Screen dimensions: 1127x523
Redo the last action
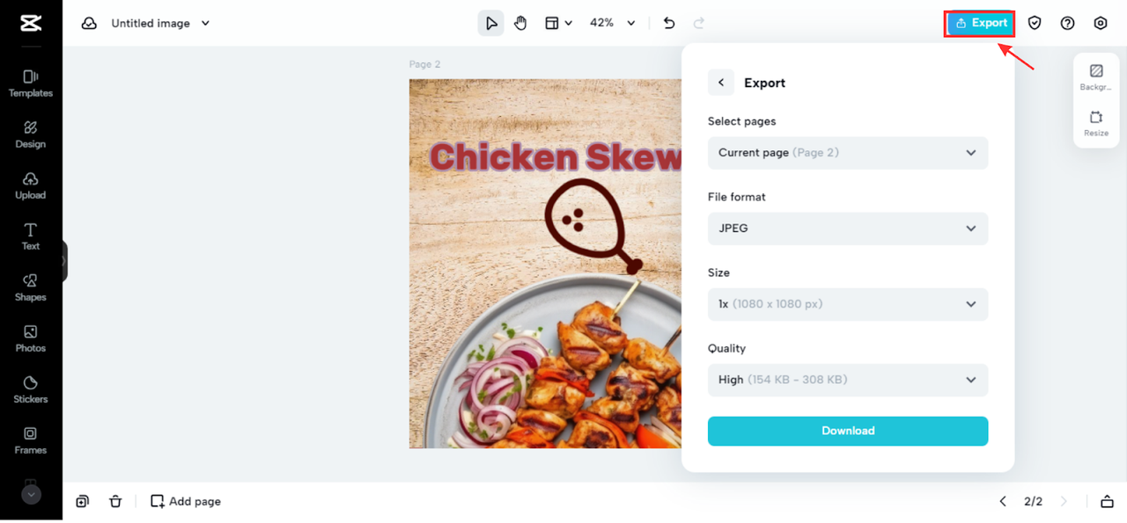[x=699, y=24]
